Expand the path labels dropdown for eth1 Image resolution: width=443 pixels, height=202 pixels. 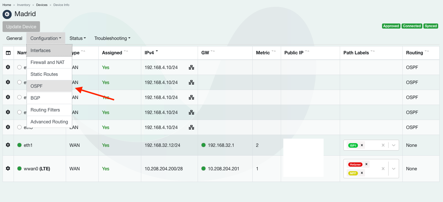click(394, 145)
